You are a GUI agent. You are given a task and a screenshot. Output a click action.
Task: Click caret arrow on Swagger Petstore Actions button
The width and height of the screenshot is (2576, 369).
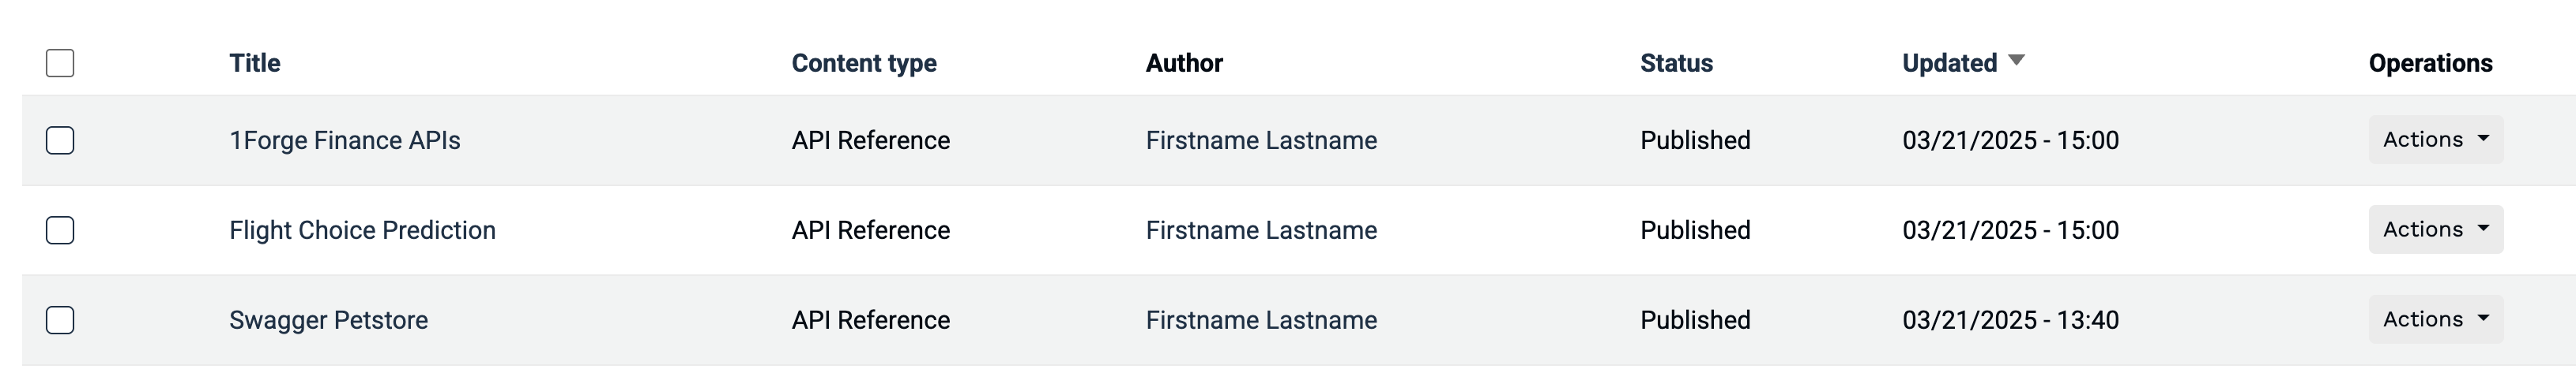pyautogui.click(x=2483, y=319)
